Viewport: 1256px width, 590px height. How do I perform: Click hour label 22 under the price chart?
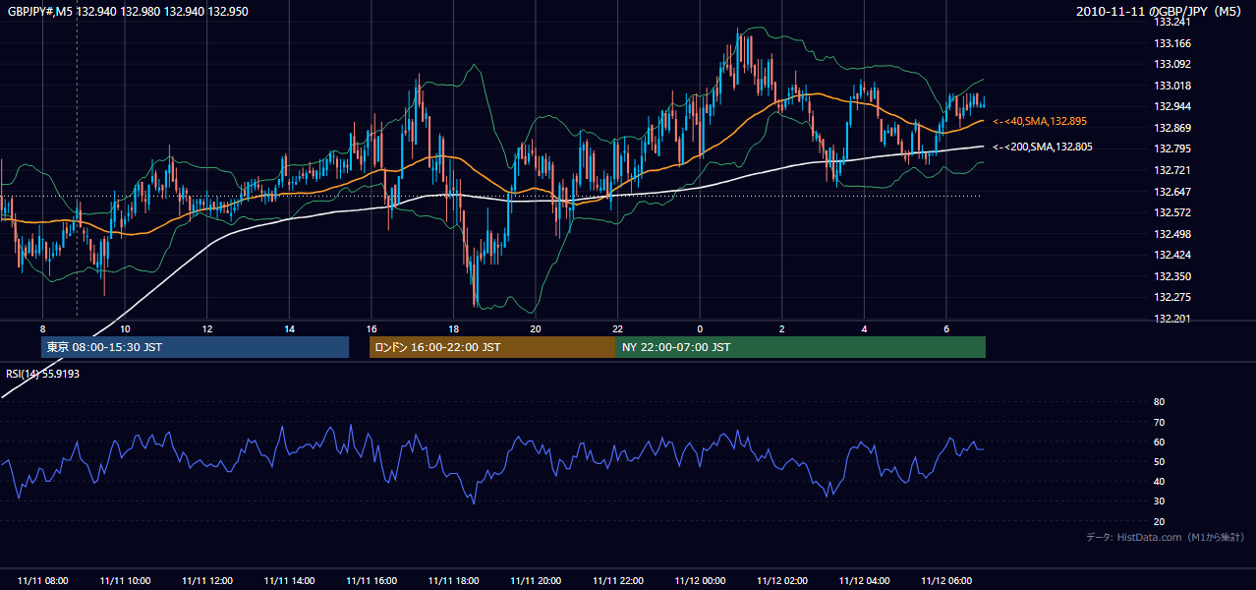point(617,328)
